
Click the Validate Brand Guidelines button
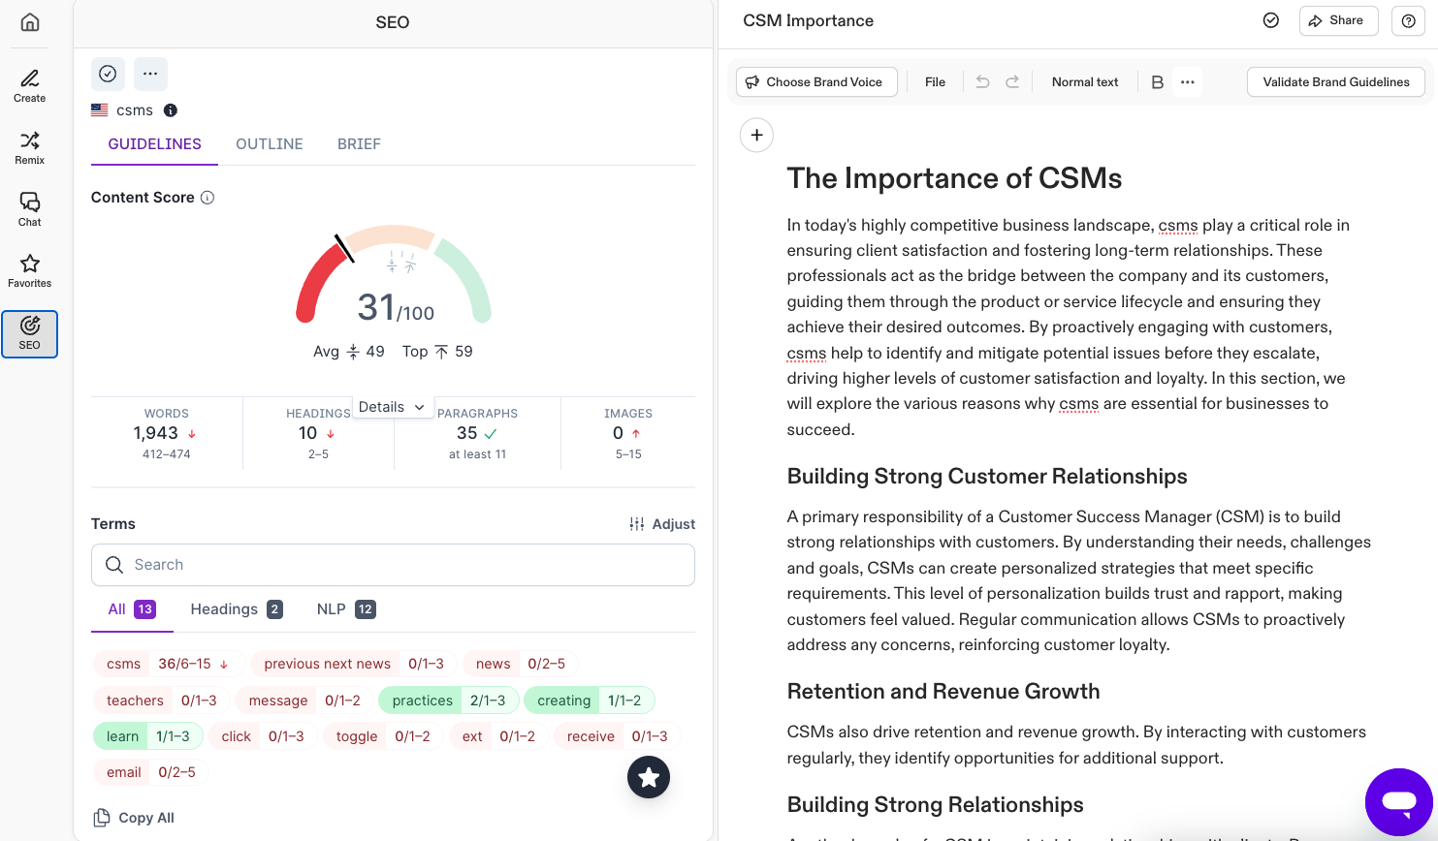1335,82
